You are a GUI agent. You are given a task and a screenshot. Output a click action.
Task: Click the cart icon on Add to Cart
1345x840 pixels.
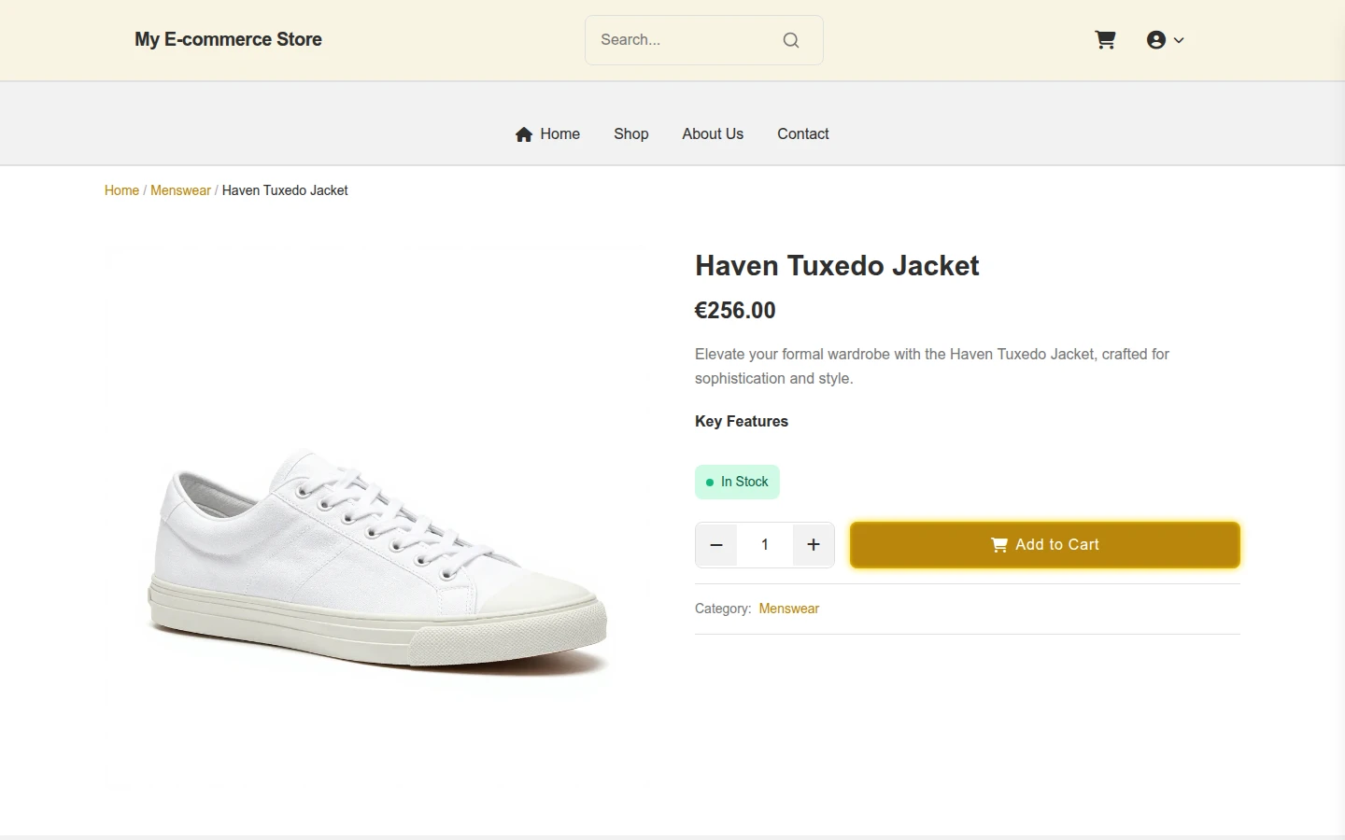click(x=999, y=545)
